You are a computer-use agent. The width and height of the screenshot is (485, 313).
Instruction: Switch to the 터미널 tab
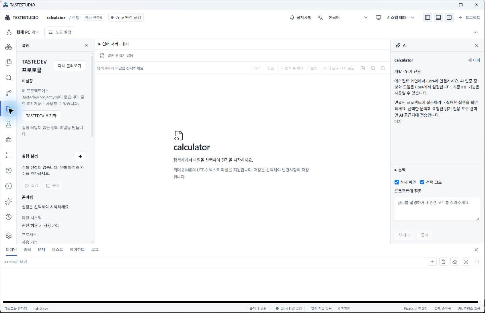pos(11,249)
